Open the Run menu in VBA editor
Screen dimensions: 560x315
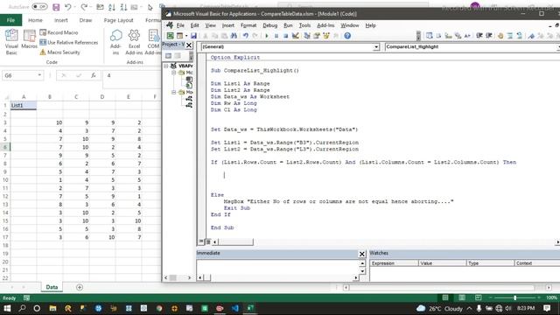[288, 25]
